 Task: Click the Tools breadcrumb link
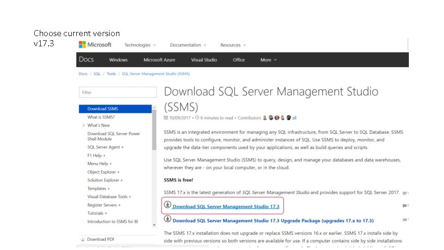click(111, 74)
